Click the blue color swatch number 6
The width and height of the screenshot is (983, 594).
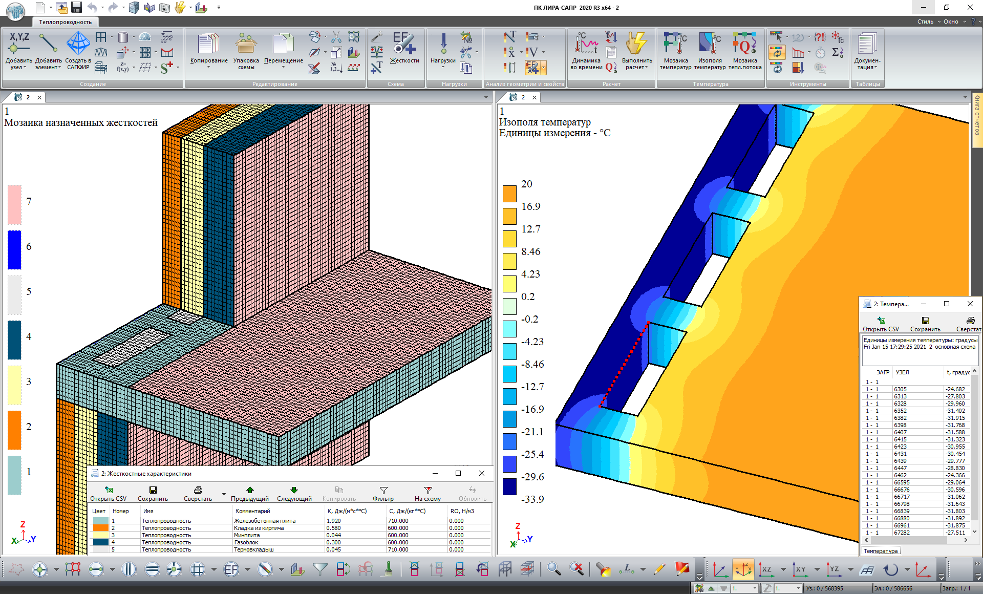click(x=14, y=250)
